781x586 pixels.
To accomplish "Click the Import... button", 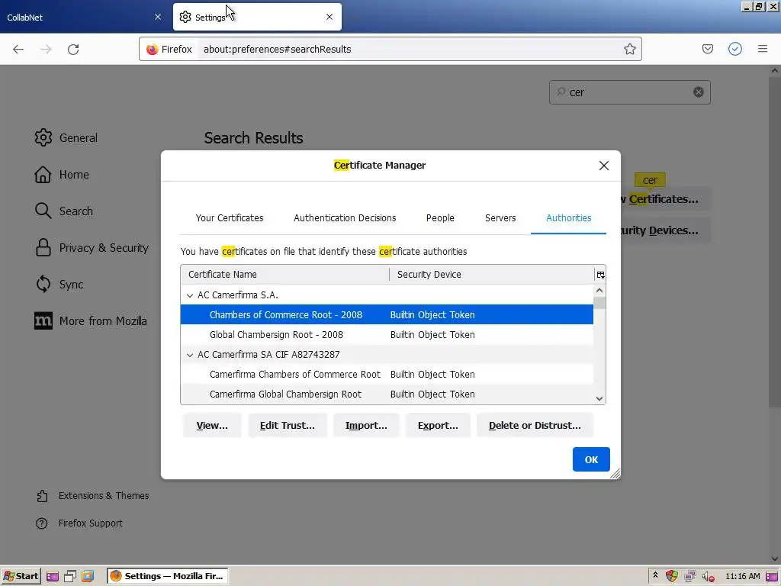I will [x=366, y=426].
